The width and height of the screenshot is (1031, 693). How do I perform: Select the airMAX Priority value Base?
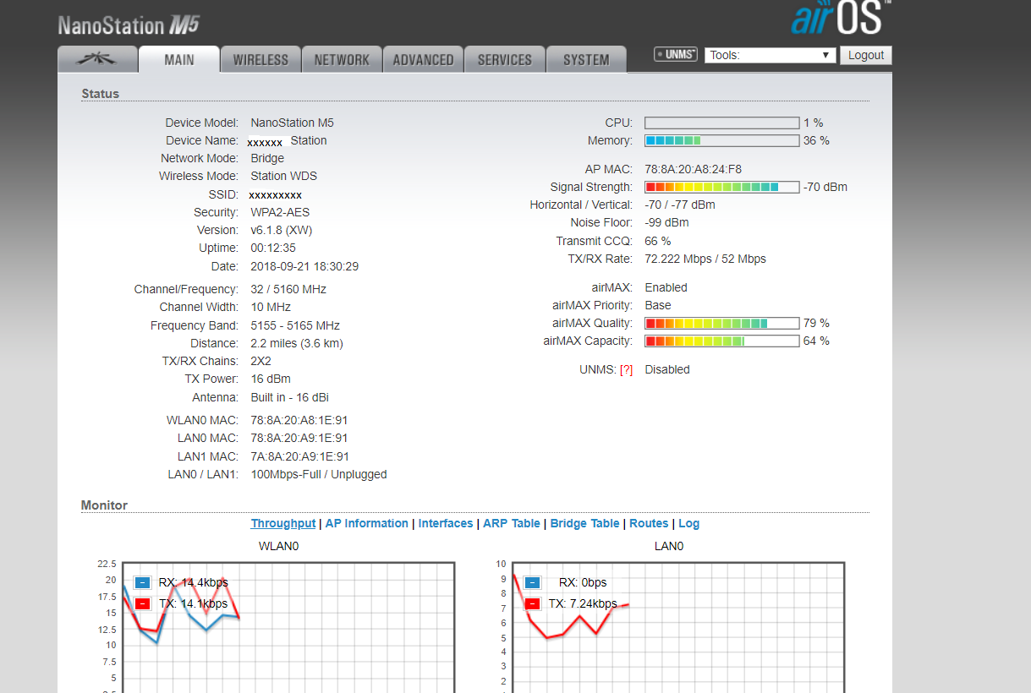tap(658, 305)
